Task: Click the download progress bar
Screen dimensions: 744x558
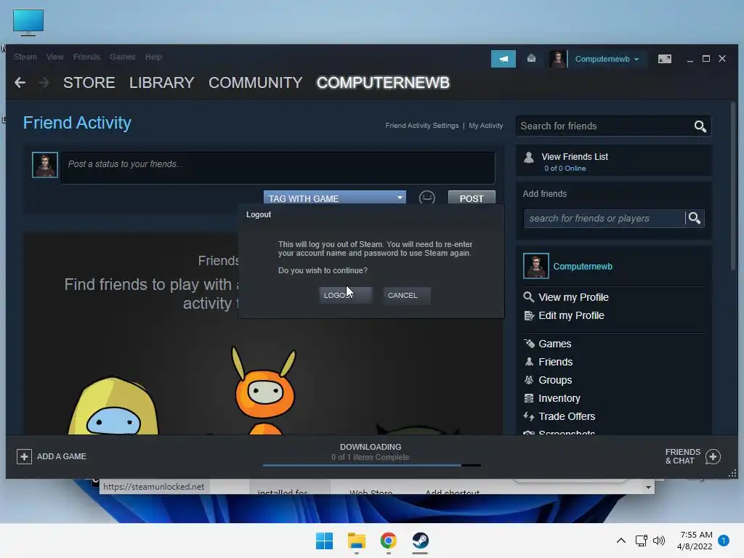Action: [371, 466]
